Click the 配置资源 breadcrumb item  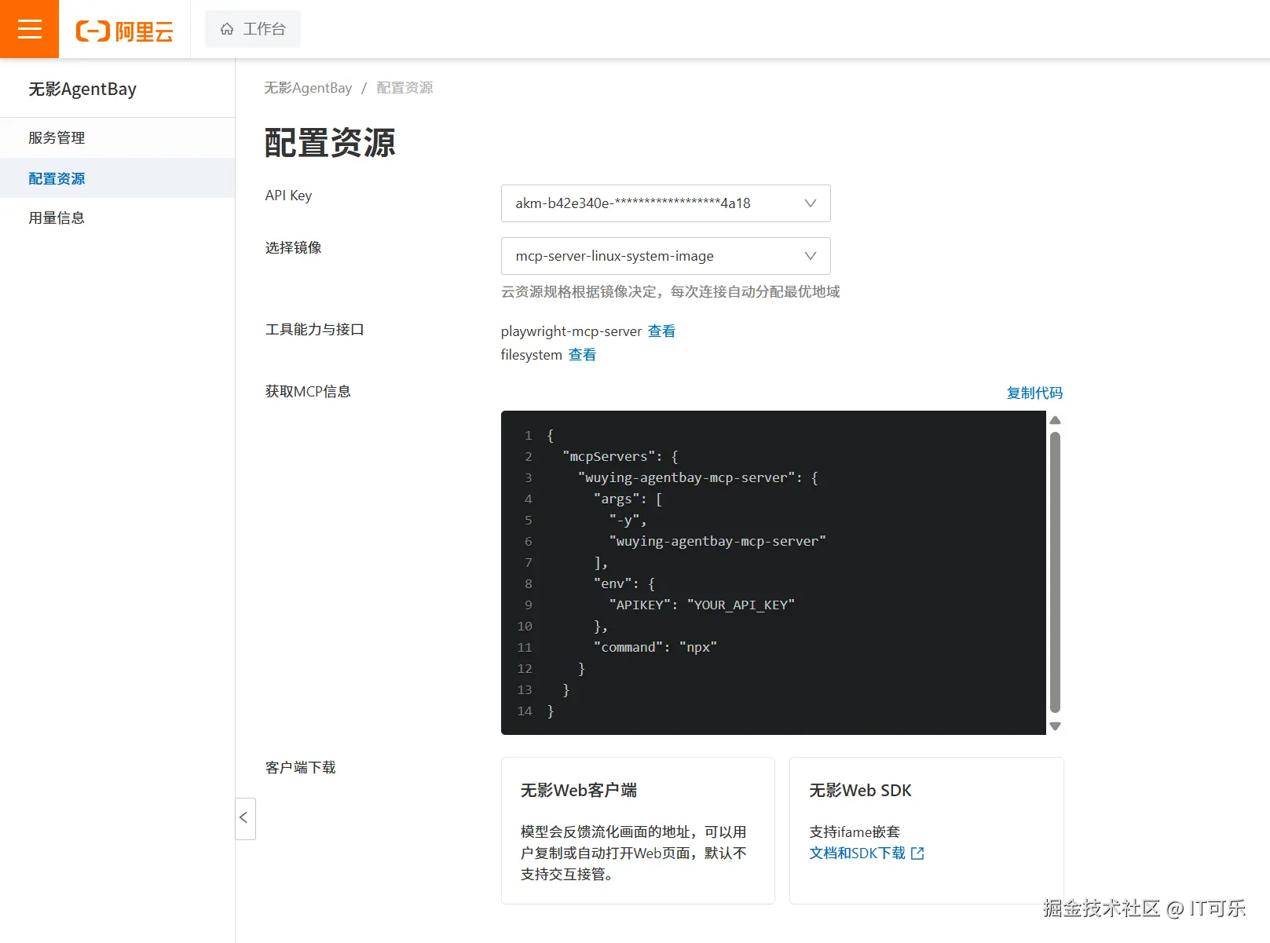click(404, 88)
